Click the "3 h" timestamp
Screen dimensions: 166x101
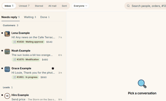[60, 73]
